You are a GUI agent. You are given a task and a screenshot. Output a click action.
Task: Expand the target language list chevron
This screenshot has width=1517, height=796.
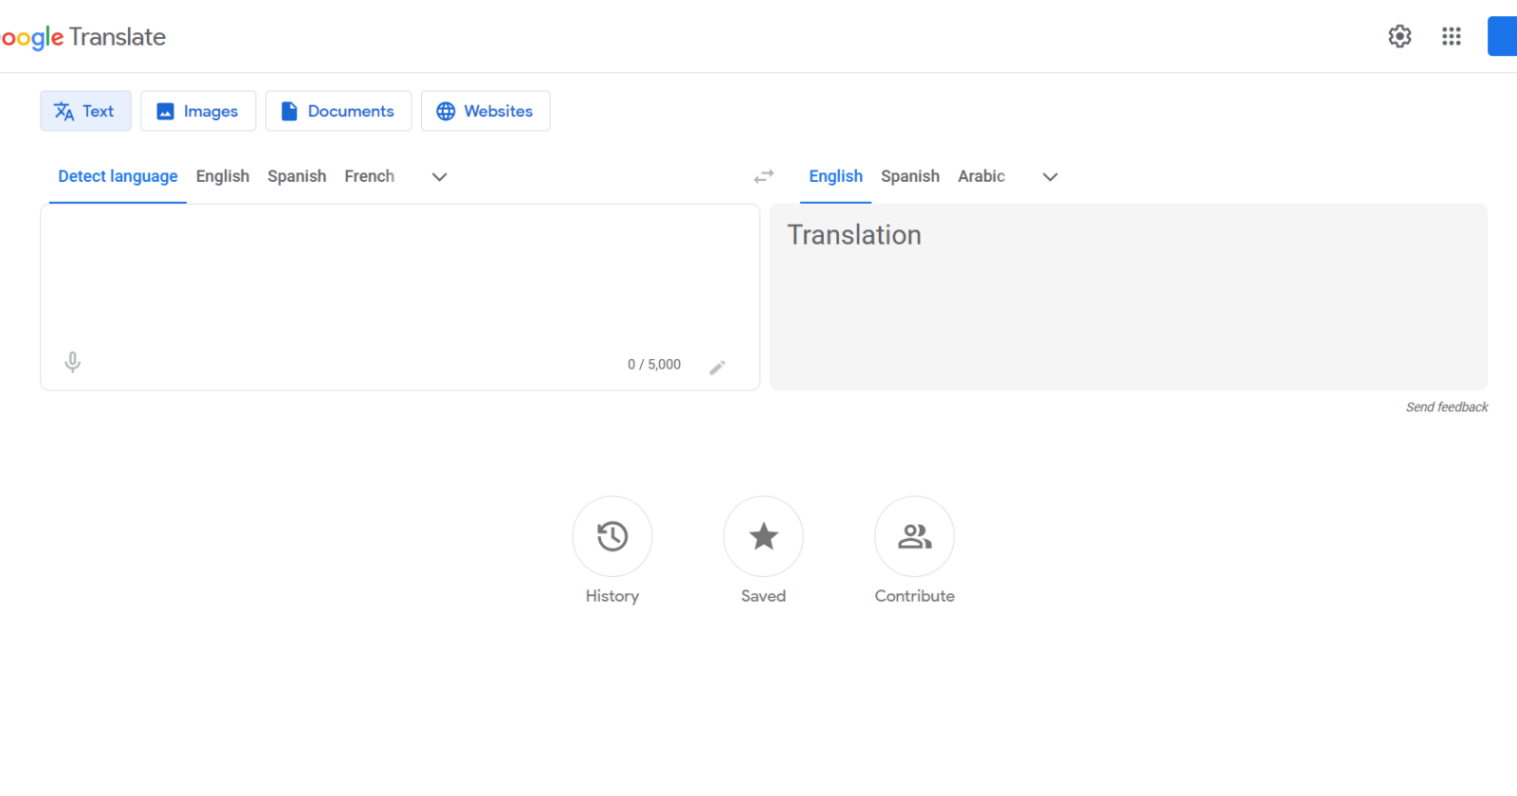[1050, 177]
